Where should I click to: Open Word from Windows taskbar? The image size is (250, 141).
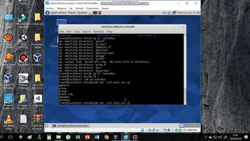tap(97, 137)
